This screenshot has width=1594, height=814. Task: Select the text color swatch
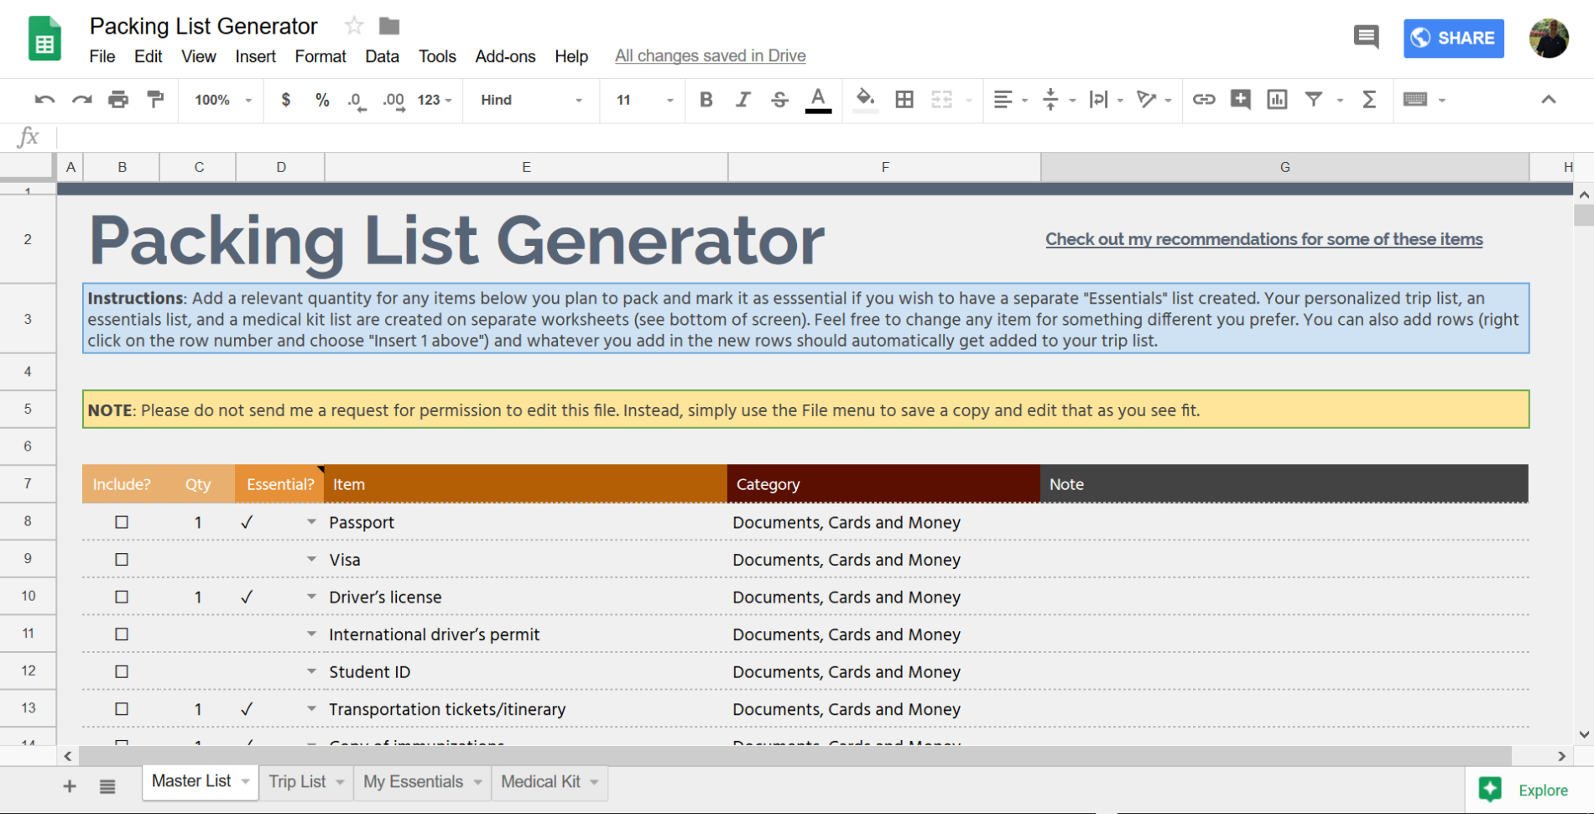(817, 100)
